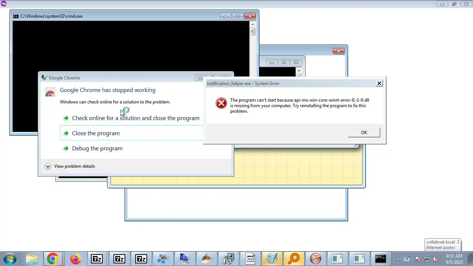473x266 pixels.
Task: Close the small inner window behind System Error
Action: [296, 62]
